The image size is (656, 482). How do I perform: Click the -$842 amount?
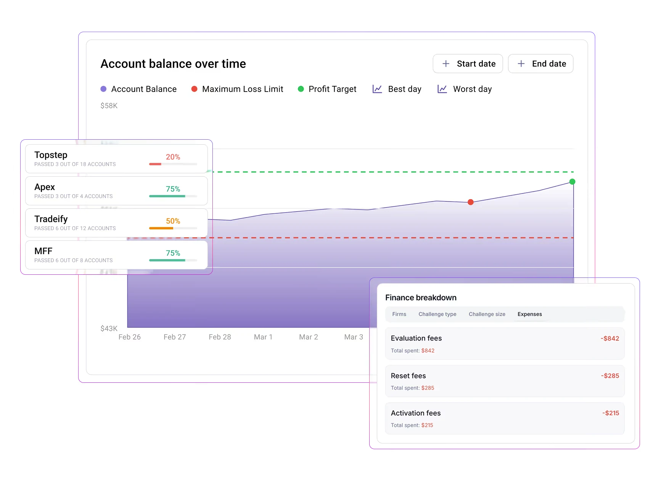point(610,339)
